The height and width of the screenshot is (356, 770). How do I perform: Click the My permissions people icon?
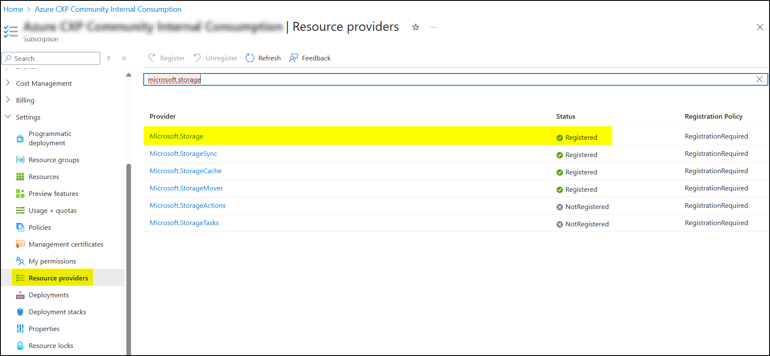coord(20,261)
